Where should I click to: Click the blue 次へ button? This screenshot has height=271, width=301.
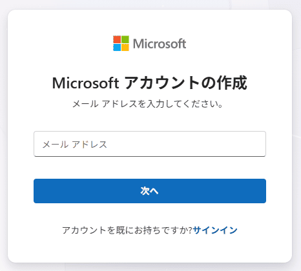[150, 191]
